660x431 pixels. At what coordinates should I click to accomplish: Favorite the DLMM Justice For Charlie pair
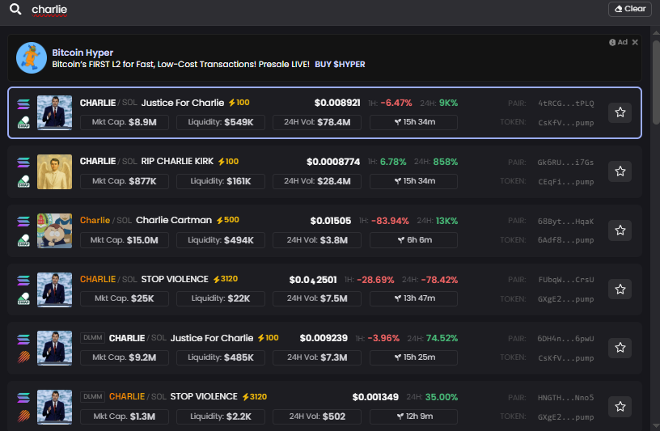point(620,348)
